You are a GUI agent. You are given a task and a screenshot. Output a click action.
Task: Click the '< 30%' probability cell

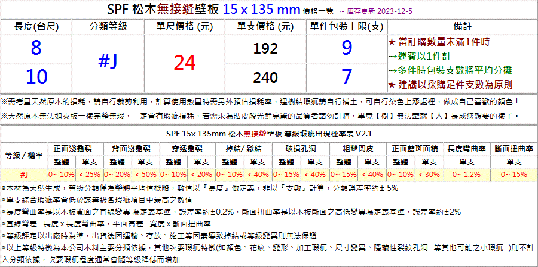[x=429, y=175]
